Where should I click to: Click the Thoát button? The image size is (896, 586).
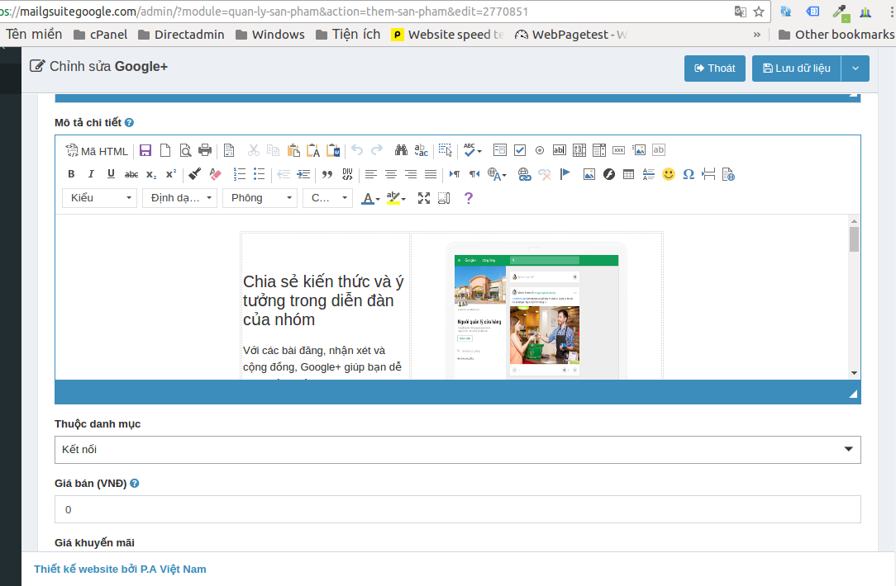715,69
